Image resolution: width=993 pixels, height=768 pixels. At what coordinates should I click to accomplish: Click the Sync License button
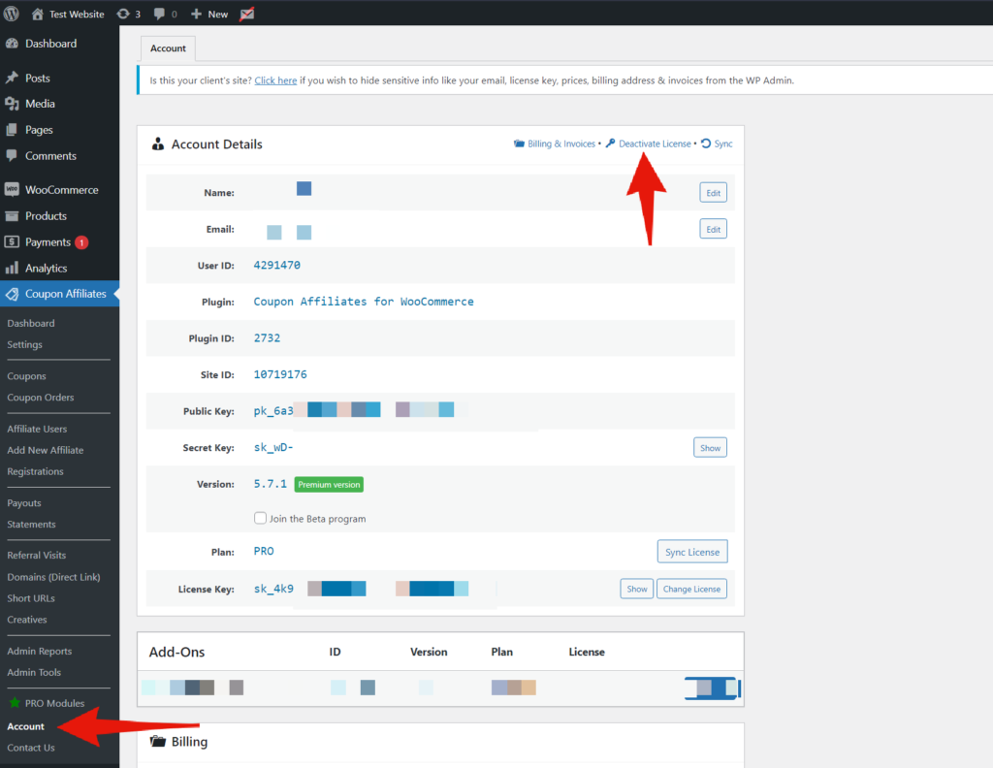pyautogui.click(x=692, y=552)
